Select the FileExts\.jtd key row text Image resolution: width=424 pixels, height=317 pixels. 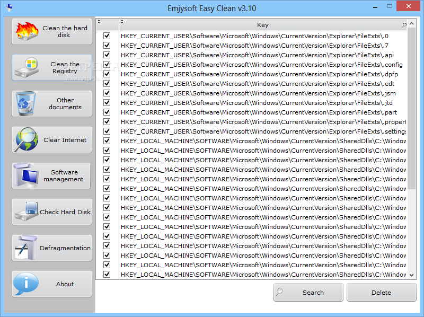point(257,103)
